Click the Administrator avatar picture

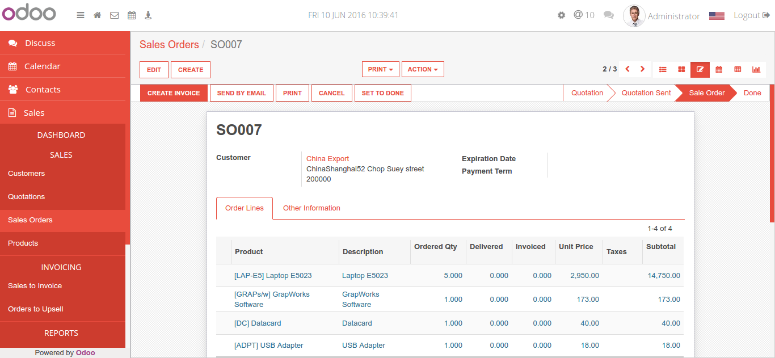pos(634,16)
